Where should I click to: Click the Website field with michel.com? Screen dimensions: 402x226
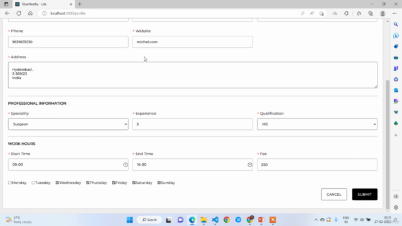pos(193,42)
